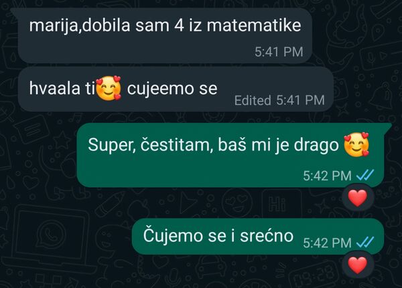Click the 'Edited' label on the second message
The width and height of the screenshot is (402, 288).
[x=253, y=100]
